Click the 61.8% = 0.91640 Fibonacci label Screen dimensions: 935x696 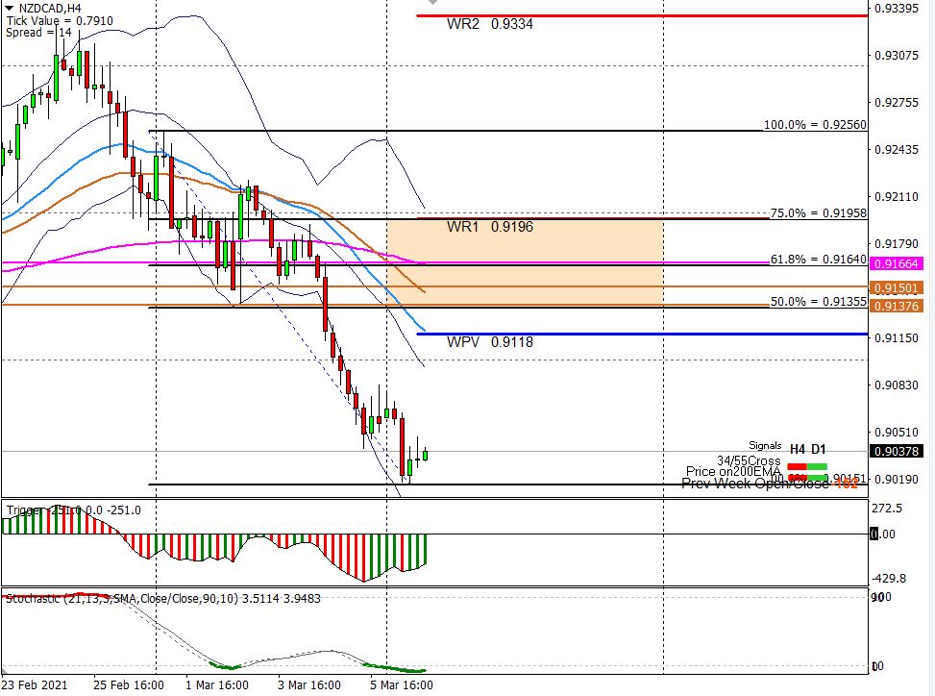[818, 259]
